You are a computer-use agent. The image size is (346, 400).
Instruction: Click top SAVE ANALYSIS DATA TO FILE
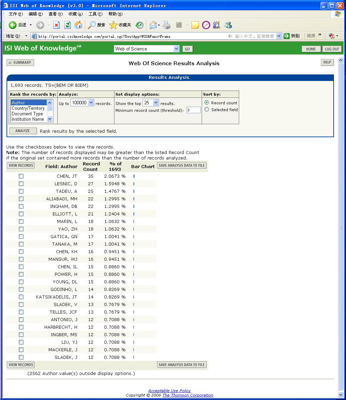click(182, 165)
